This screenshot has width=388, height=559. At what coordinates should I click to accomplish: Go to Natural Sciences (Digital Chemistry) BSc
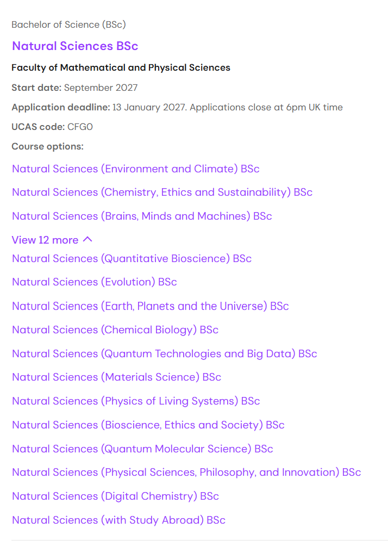[115, 496]
